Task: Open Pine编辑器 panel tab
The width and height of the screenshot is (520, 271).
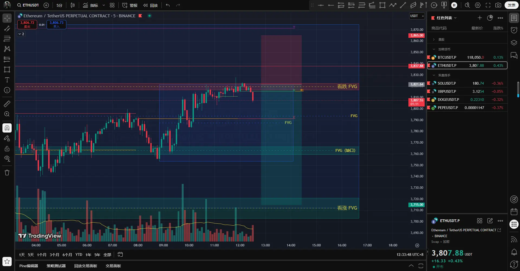Action: tap(29, 266)
